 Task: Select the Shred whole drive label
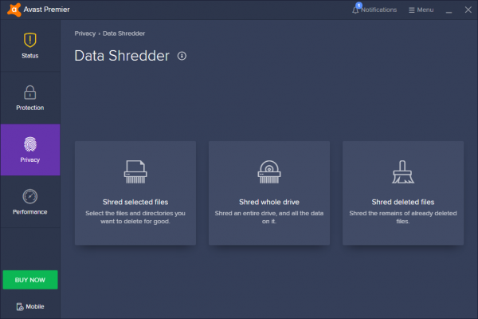[x=269, y=202]
